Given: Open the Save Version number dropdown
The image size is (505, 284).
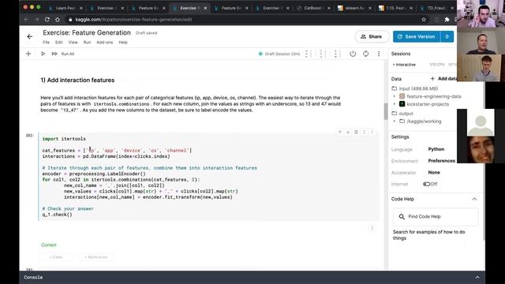Looking at the screenshot, I should (x=447, y=37).
